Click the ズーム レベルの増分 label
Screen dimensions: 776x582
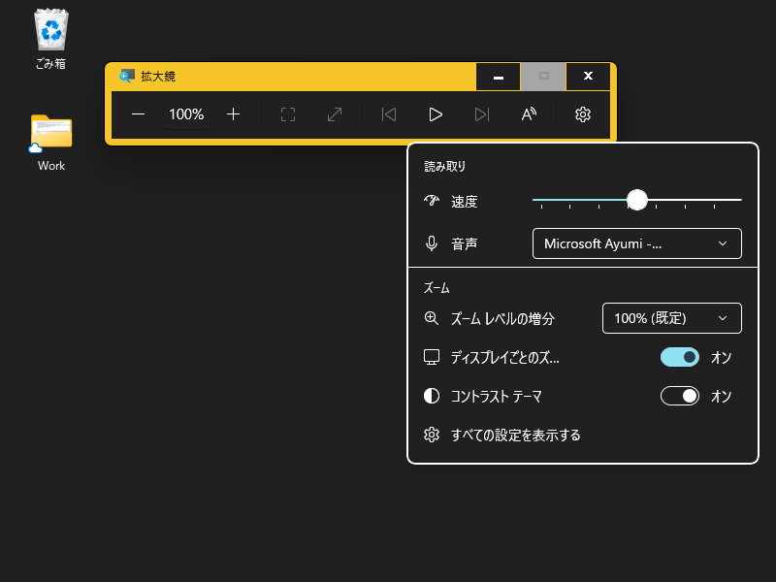point(502,319)
